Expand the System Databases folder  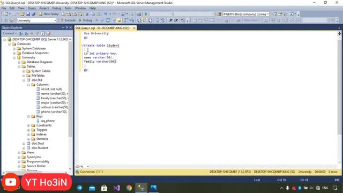pos(14,49)
